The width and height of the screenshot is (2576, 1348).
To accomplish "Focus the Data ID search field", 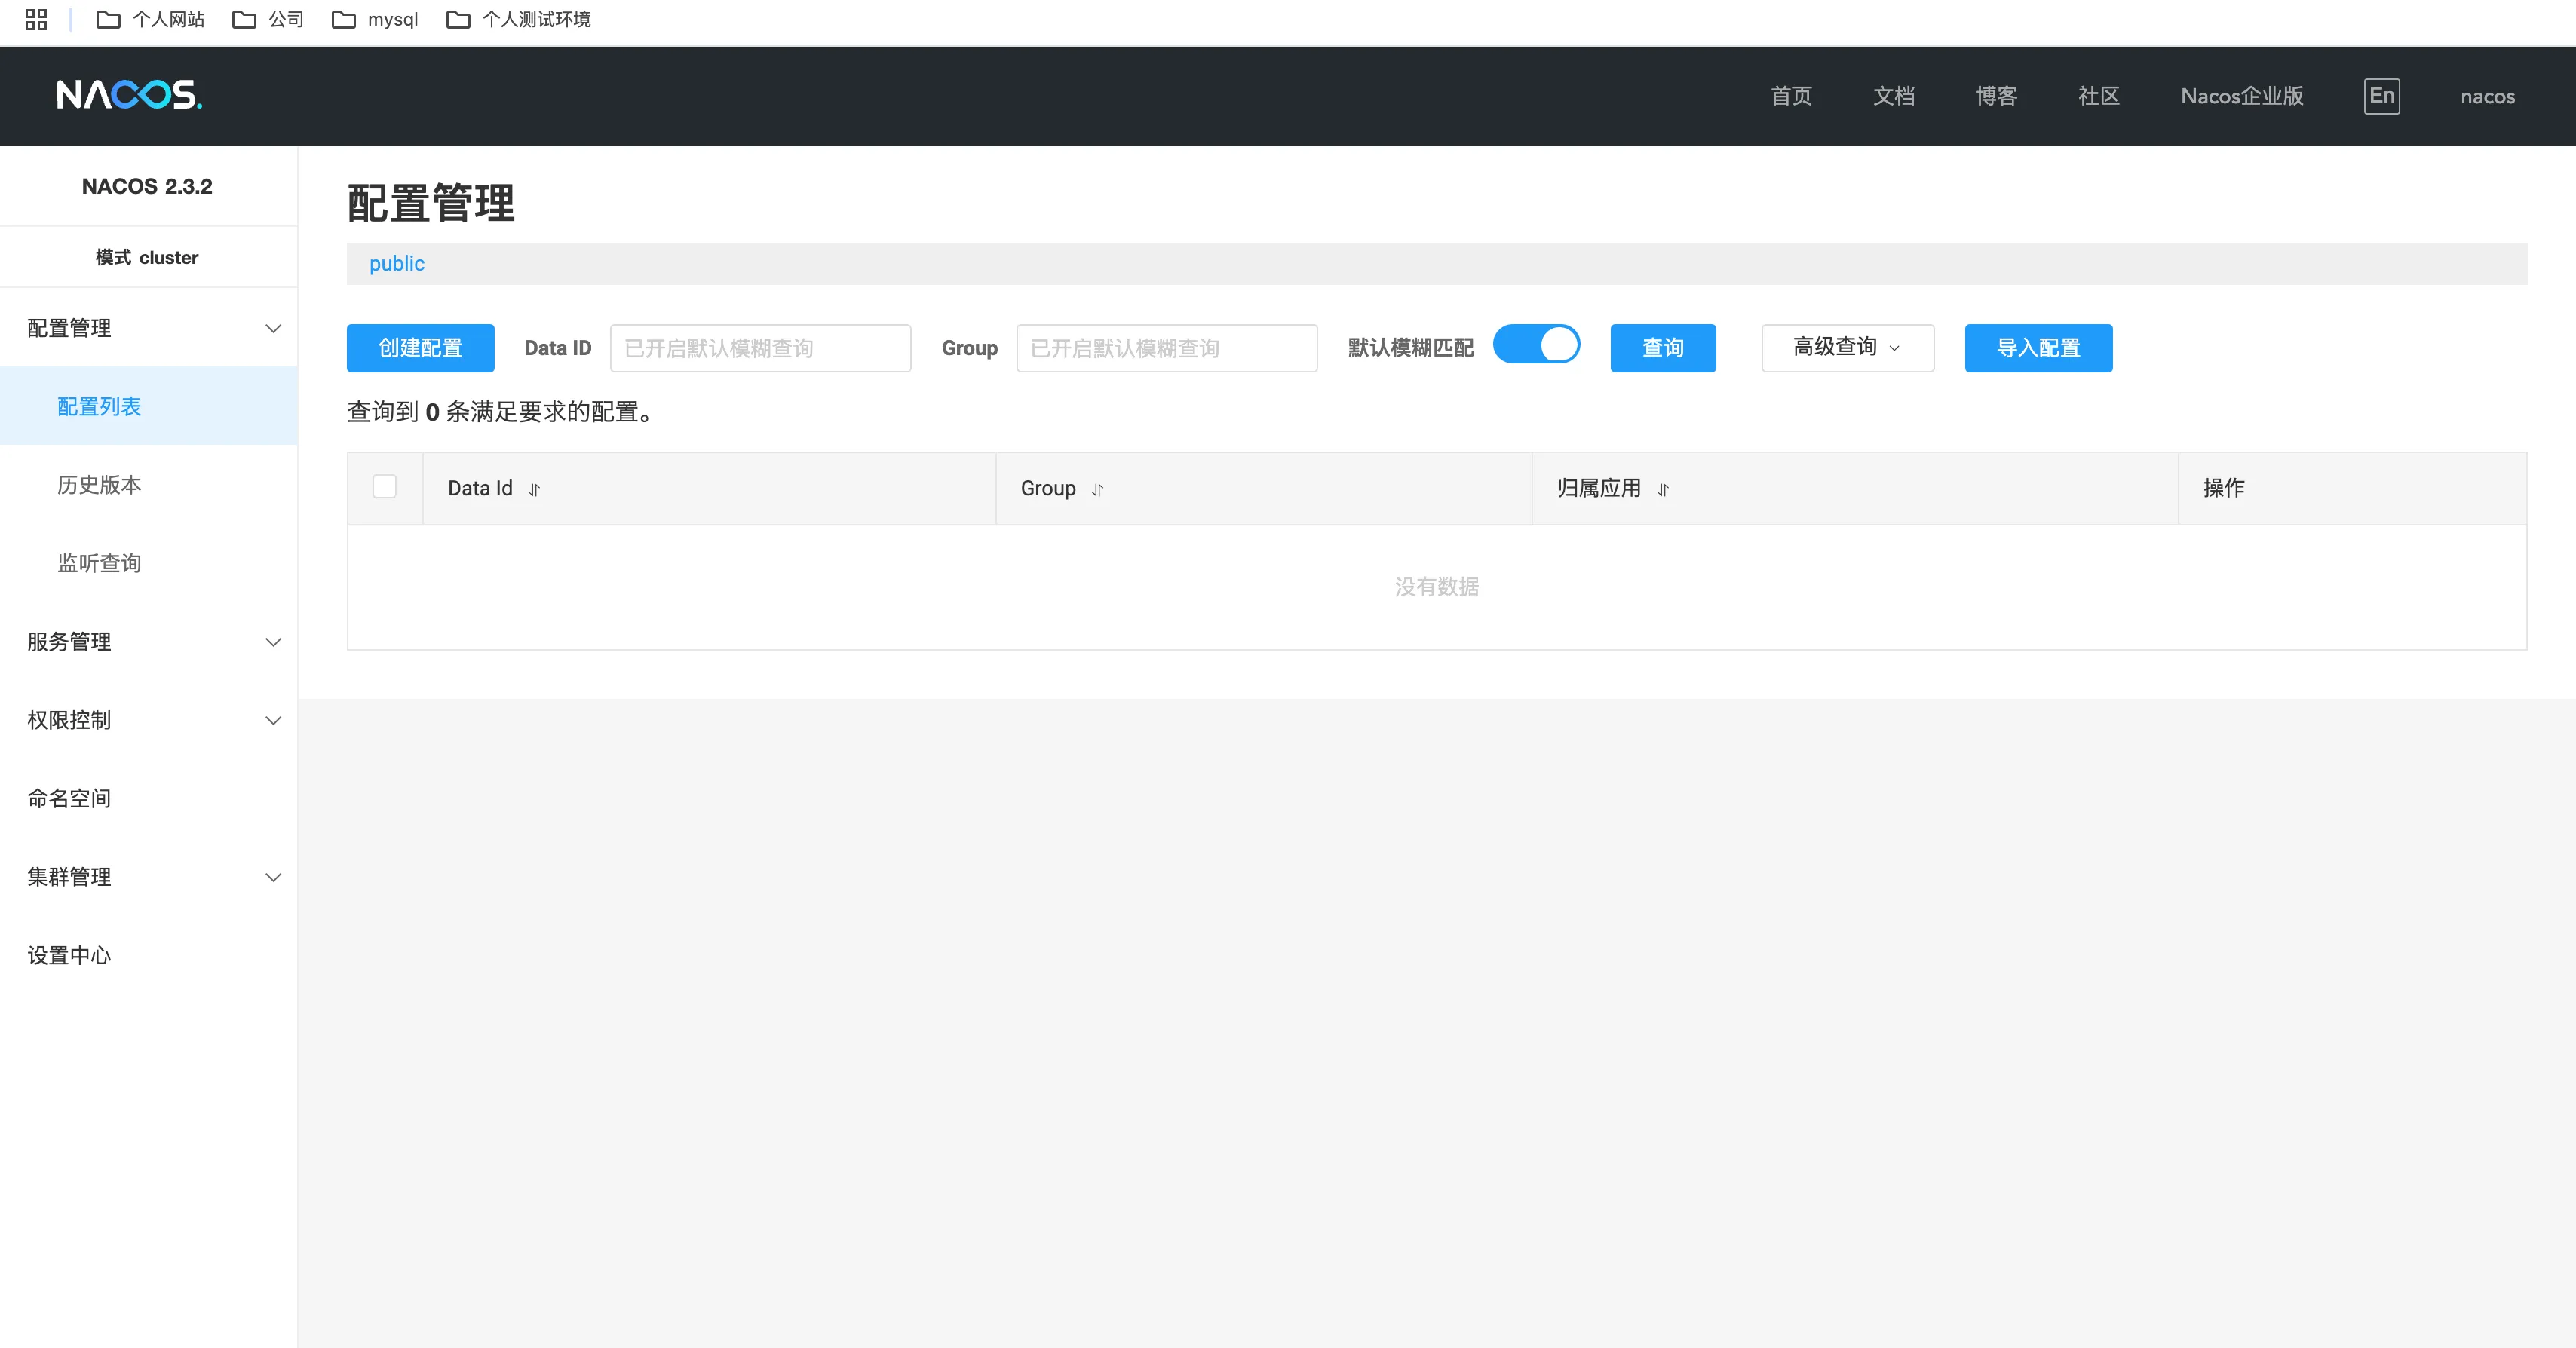I will coord(759,348).
